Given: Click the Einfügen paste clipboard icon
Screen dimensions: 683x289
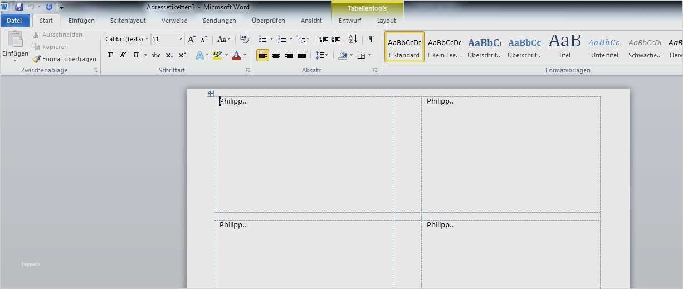Looking at the screenshot, I should tap(15, 40).
